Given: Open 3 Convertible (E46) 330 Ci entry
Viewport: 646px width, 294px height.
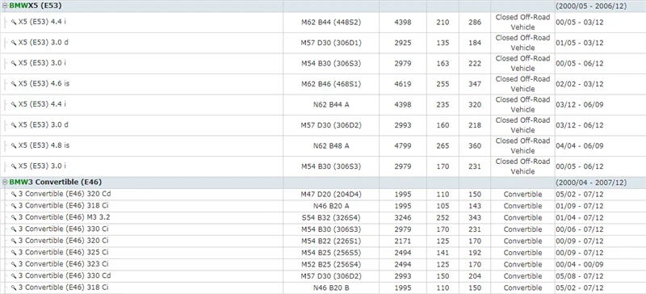Looking at the screenshot, I should [x=64, y=229].
